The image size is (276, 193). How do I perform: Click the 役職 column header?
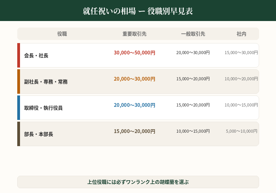click(62, 34)
